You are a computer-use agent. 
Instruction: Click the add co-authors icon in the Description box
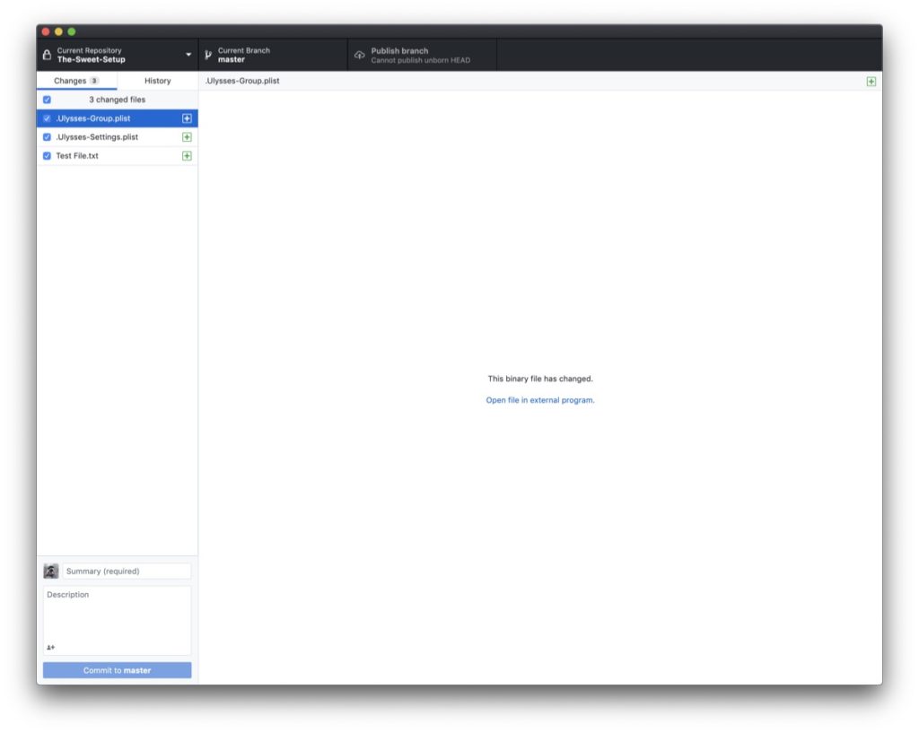click(x=51, y=645)
